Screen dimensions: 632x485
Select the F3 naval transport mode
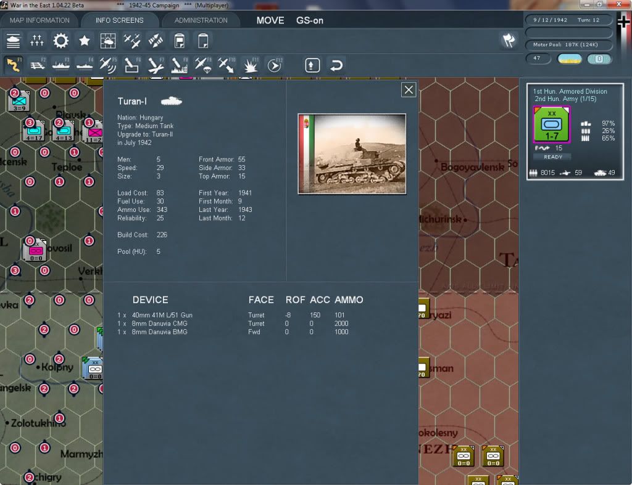[61, 65]
